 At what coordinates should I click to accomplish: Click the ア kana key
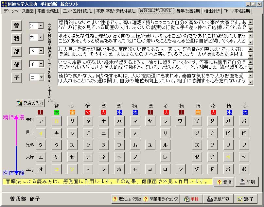[41, 121]
